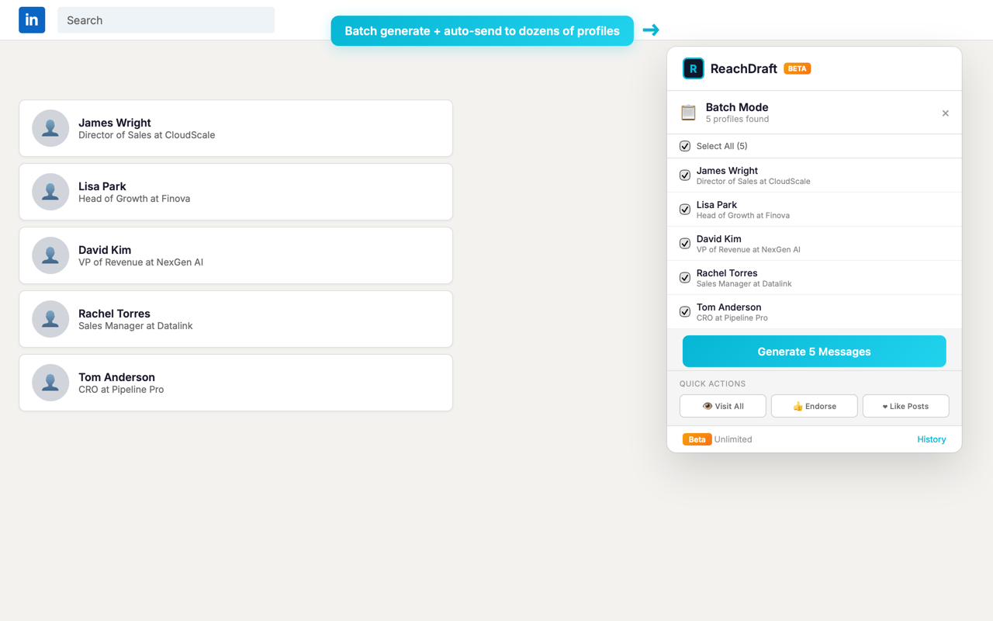Viewport: 993px width, 621px height.
Task: Click the Like Posts quick action
Action: coord(905,406)
